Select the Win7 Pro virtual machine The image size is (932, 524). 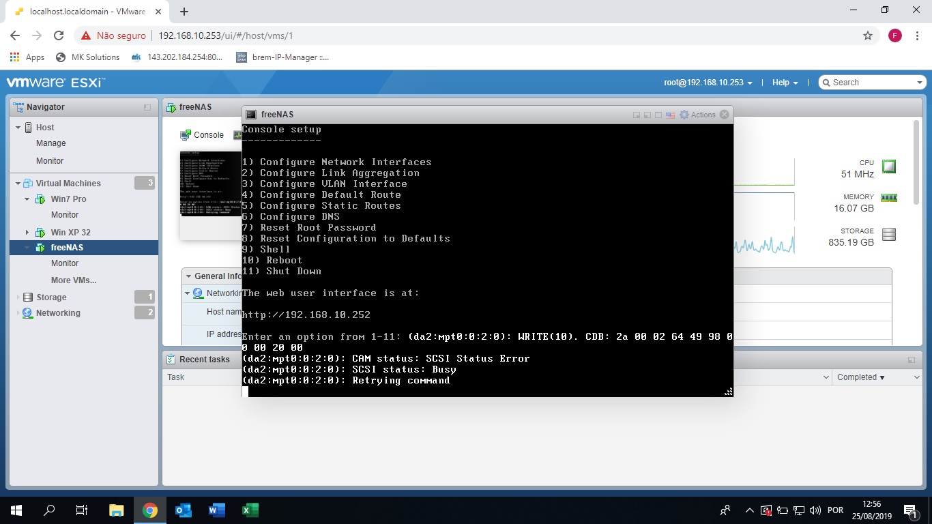click(68, 199)
